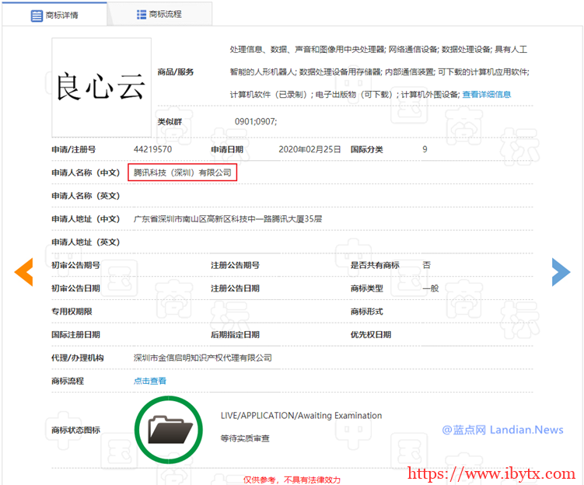Click the 后期指定日期 label
Viewport: 584px width, 485px height.
[235, 335]
